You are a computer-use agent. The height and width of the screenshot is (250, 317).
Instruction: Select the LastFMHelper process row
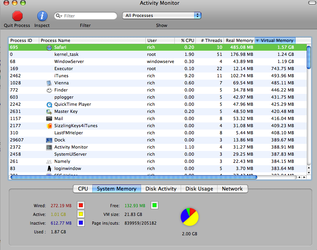coord(158,133)
